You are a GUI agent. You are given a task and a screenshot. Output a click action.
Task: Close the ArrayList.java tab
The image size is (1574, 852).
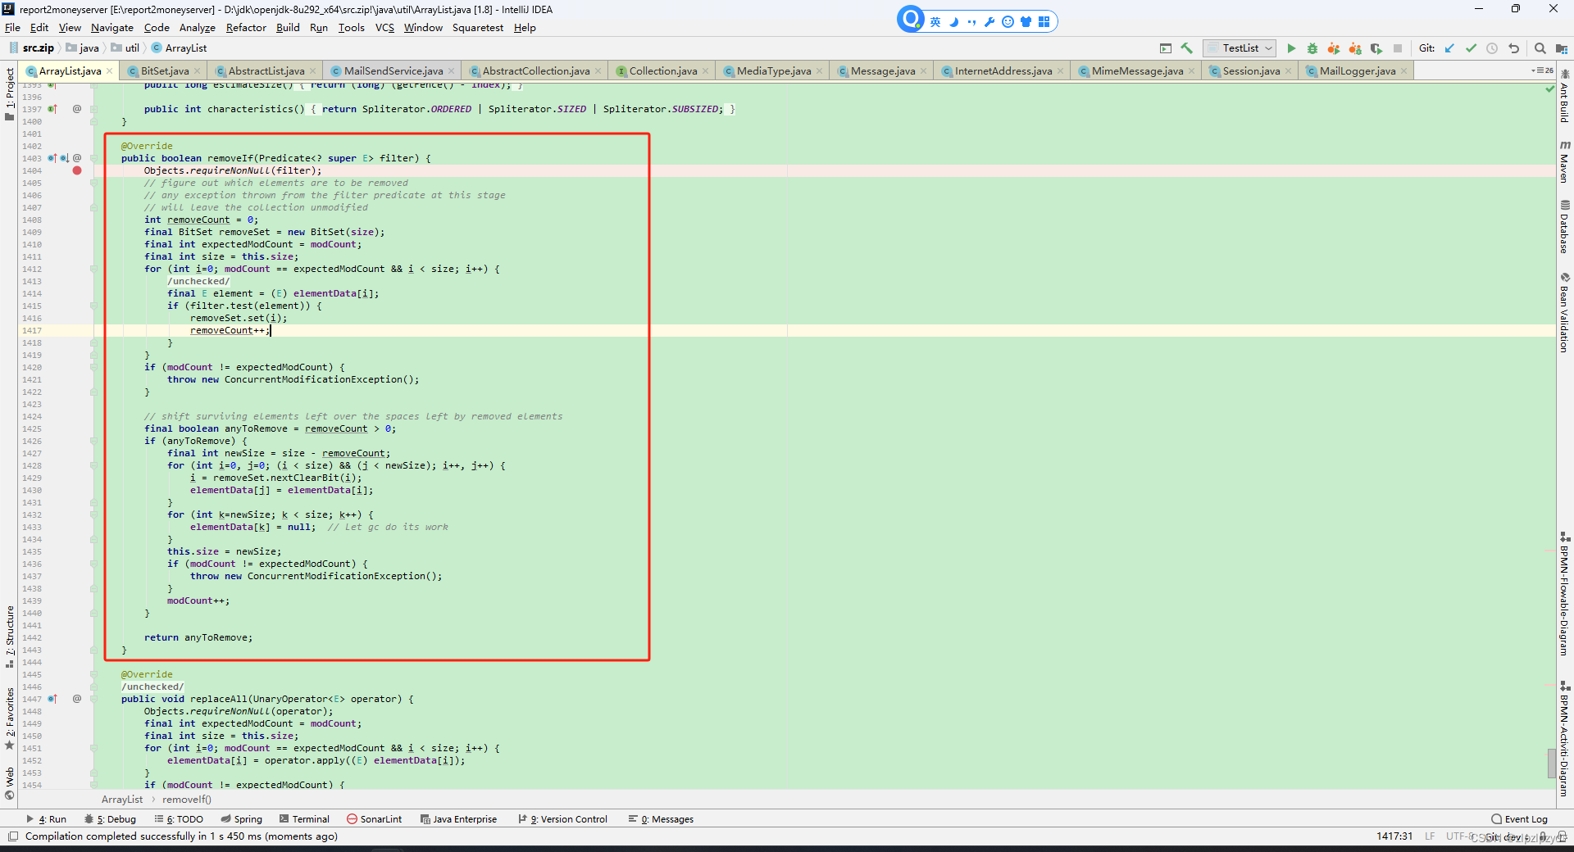tap(110, 71)
